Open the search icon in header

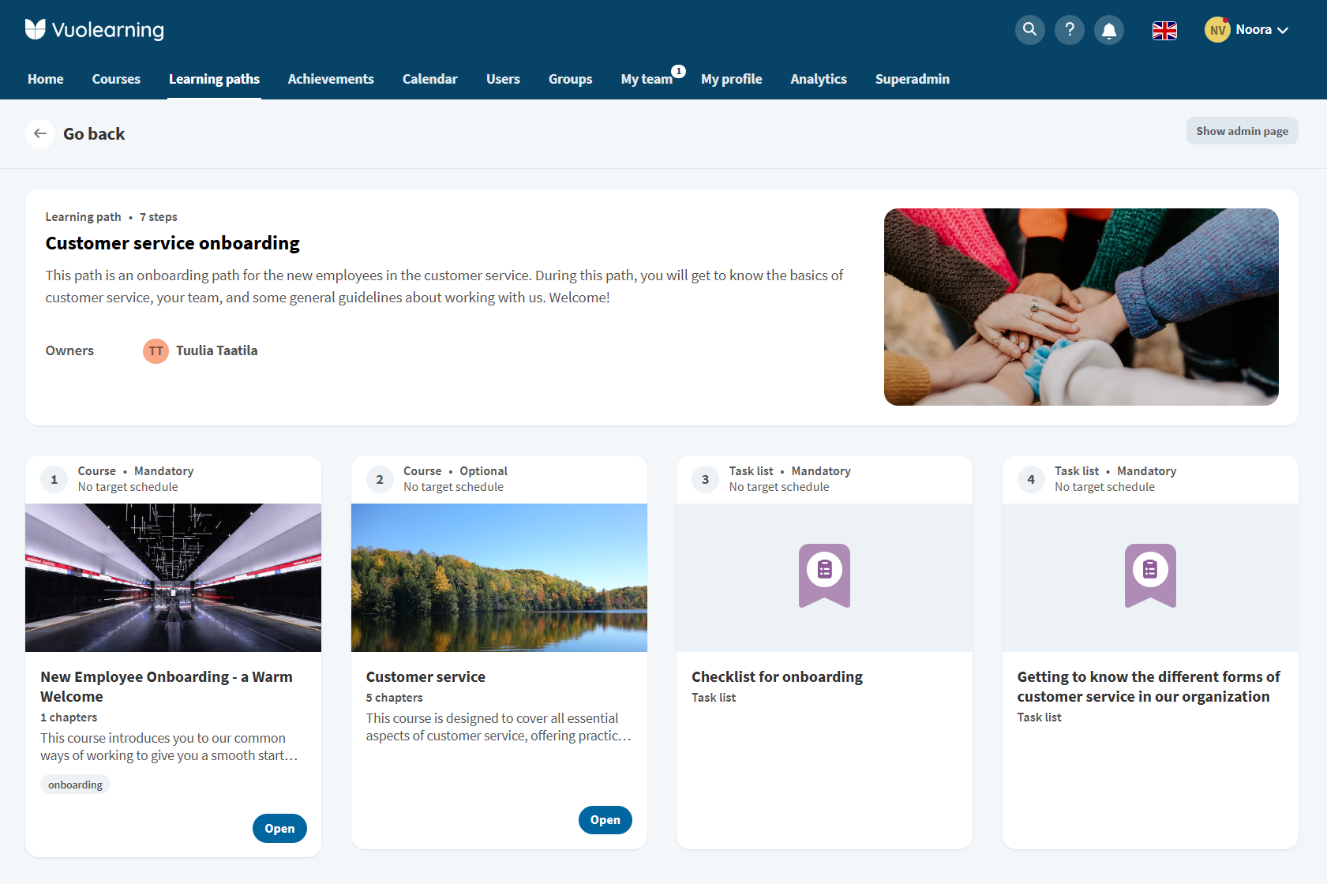[x=1029, y=30]
